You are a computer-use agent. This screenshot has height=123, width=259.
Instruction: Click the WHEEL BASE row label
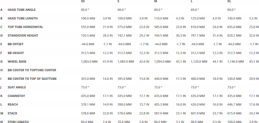pos(17,62)
